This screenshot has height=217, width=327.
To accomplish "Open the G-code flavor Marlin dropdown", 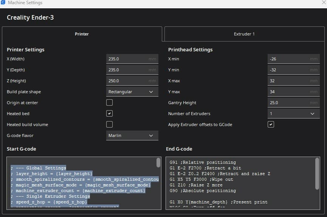I will coord(132,135).
